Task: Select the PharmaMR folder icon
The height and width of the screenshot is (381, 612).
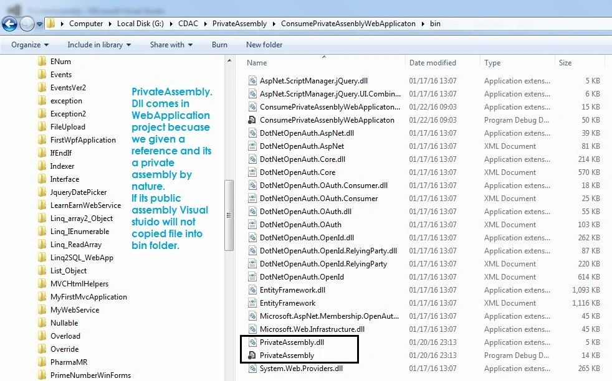Action: click(x=42, y=362)
